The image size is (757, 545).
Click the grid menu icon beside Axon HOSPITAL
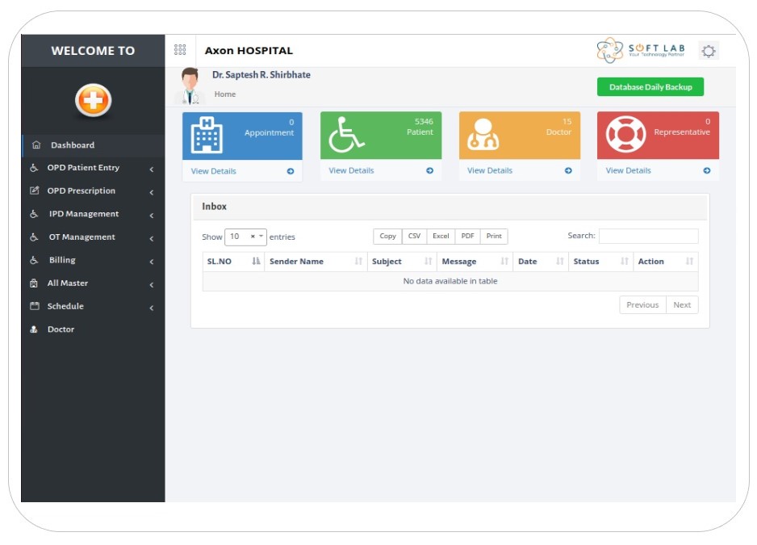pos(180,50)
